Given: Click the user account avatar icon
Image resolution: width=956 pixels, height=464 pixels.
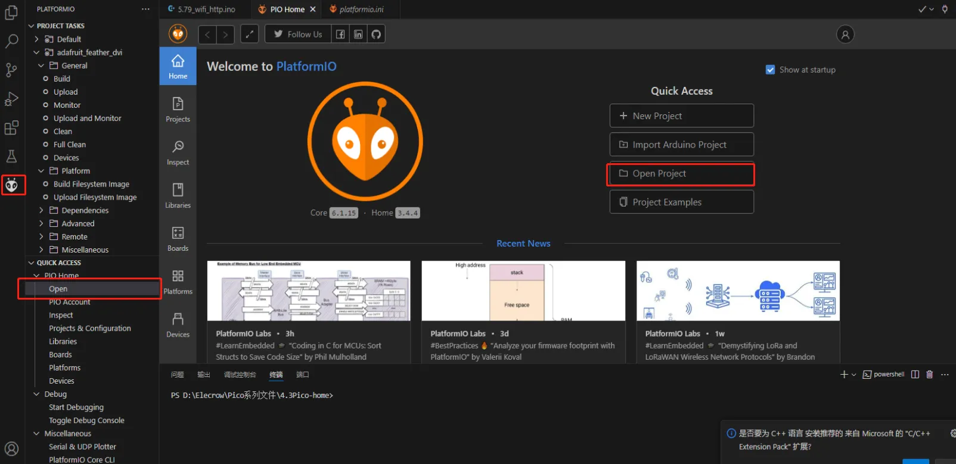Looking at the screenshot, I should pyautogui.click(x=845, y=35).
